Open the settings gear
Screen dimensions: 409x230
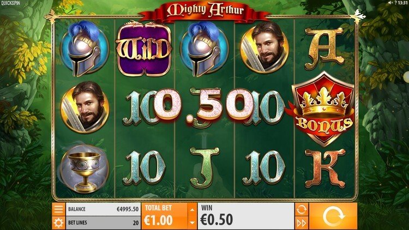[58, 223]
